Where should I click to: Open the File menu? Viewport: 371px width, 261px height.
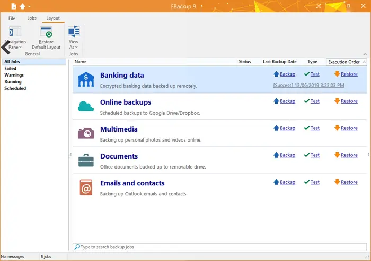coord(12,18)
